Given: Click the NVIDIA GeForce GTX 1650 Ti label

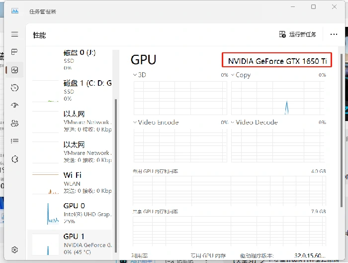Looking at the screenshot, I should 277,61.
